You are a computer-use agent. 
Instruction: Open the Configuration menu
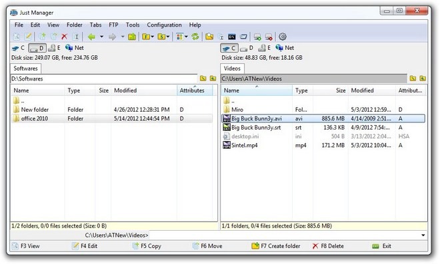point(164,25)
